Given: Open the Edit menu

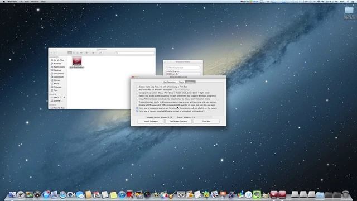Looking at the screenshot, I should pyautogui.click(x=27, y=1).
